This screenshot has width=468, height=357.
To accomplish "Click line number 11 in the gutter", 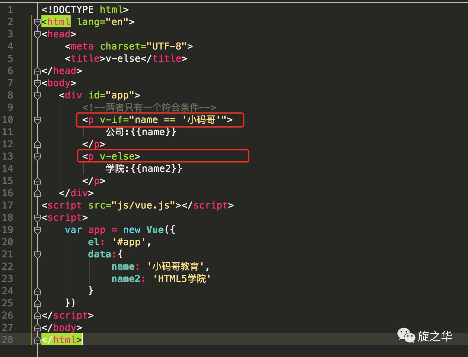I will pyautogui.click(x=8, y=132).
